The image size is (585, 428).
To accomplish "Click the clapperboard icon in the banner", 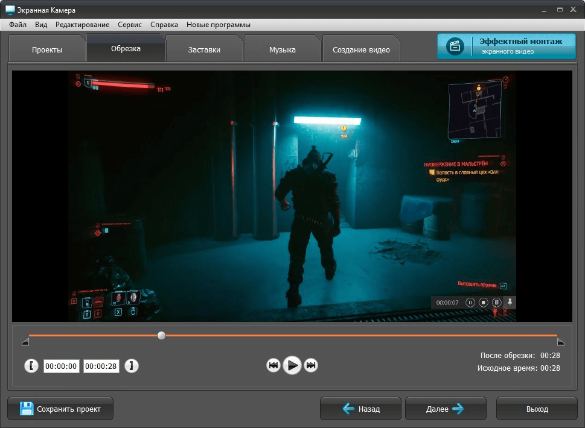I will pos(455,46).
